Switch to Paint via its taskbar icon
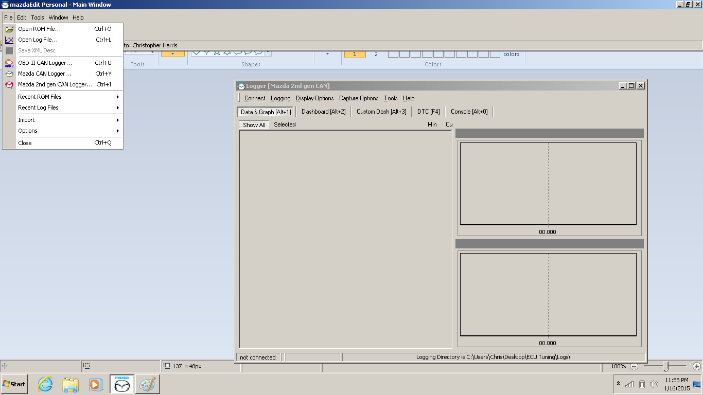This screenshot has height=395, width=703. click(148, 384)
